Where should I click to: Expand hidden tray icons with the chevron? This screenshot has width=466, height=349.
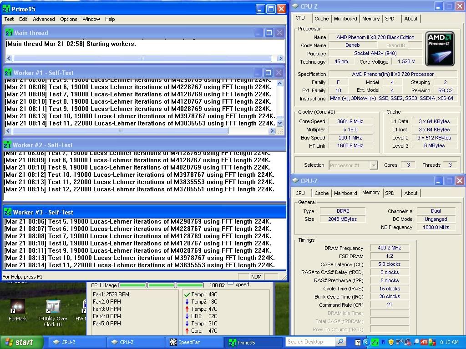pyautogui.click(x=366, y=343)
